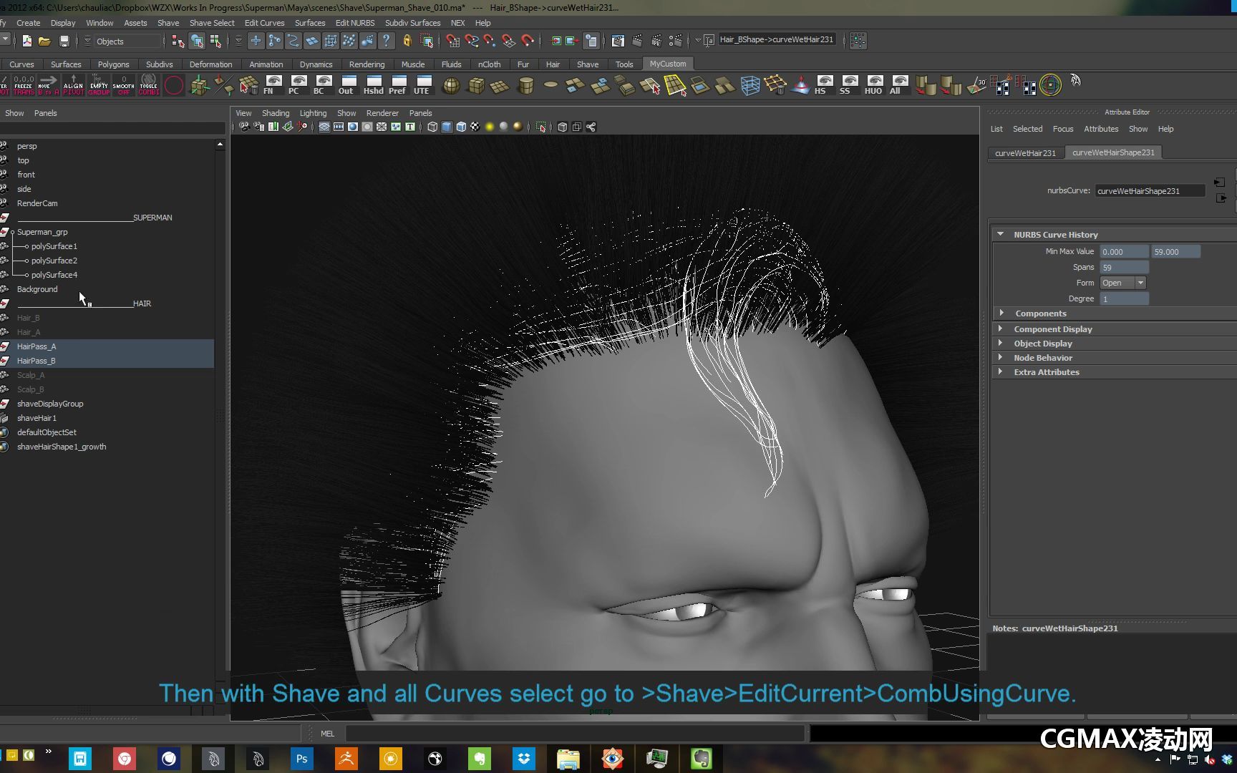This screenshot has height=773, width=1237.
Task: Switch to the Polygons shelf tab
Action: pyautogui.click(x=114, y=64)
